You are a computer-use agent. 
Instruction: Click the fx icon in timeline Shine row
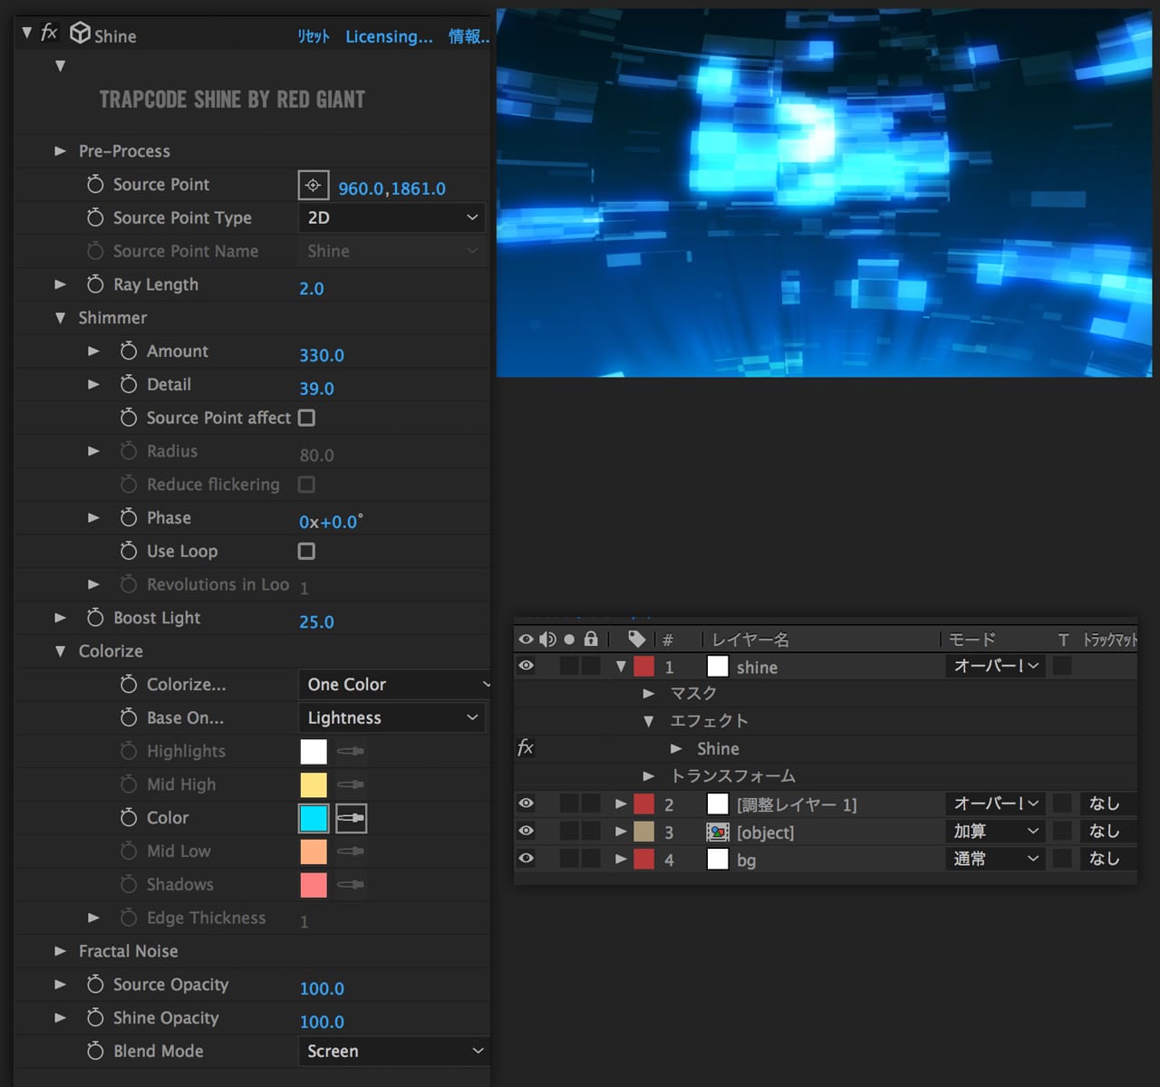click(x=526, y=748)
